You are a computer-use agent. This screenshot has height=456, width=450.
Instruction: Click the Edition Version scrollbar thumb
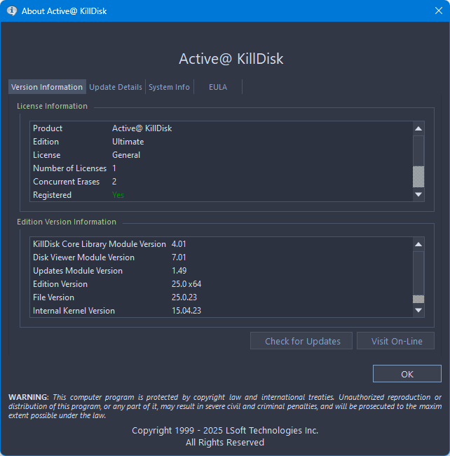[418, 299]
